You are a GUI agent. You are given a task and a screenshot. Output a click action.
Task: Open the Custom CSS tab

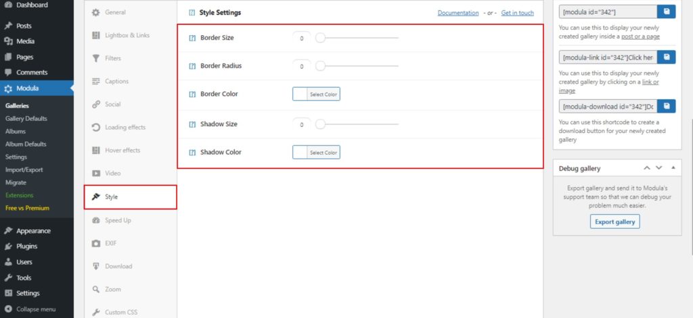click(x=120, y=312)
